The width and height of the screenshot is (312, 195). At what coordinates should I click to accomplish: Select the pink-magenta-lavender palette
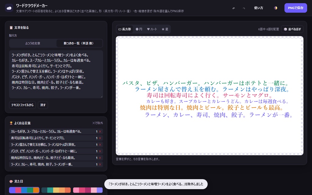pos(88,190)
